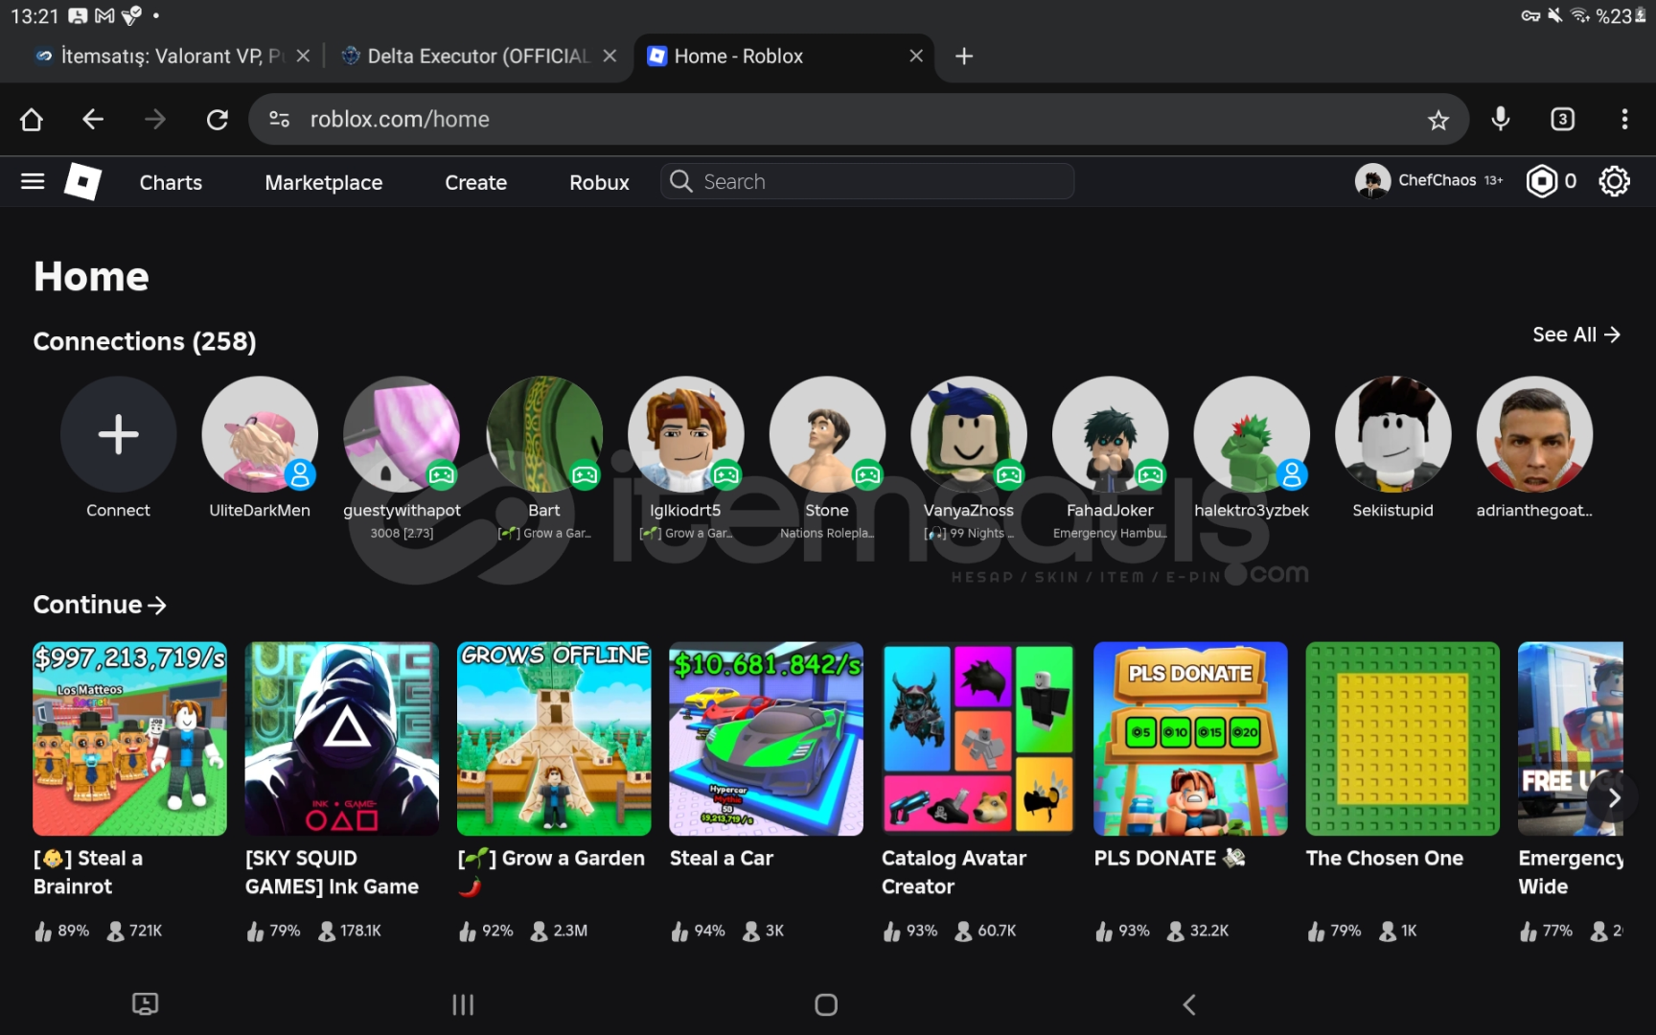Image resolution: width=1656 pixels, height=1035 pixels.
Task: Open the Robux balance icon
Action: (x=1541, y=181)
